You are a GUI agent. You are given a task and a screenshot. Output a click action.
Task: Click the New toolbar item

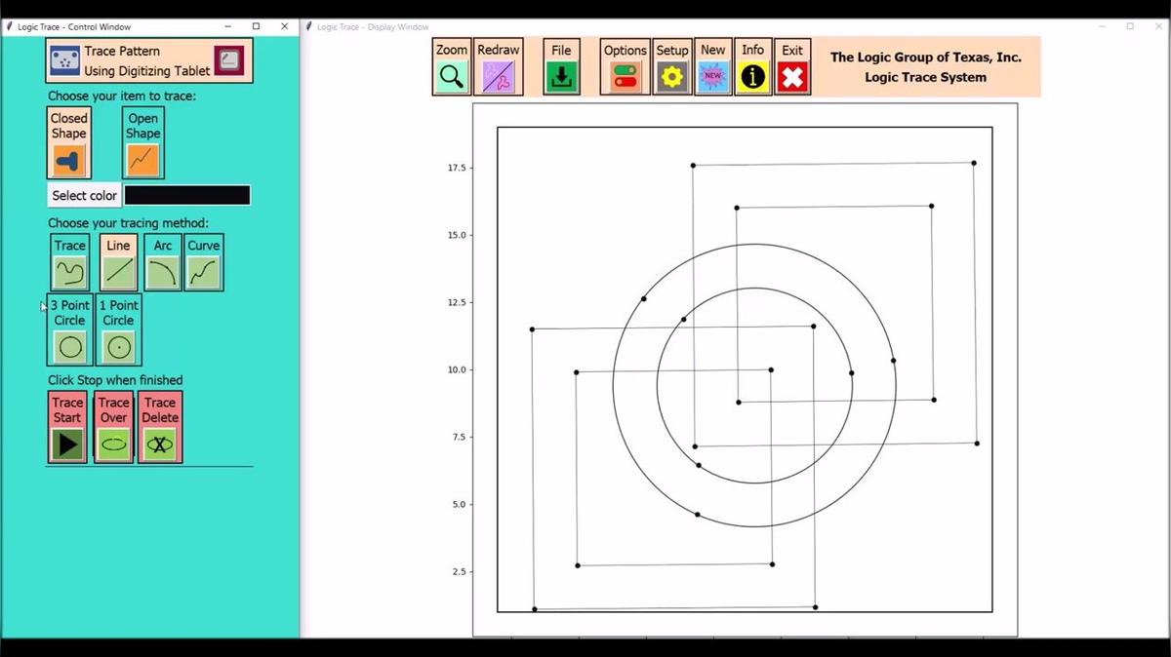(x=712, y=64)
